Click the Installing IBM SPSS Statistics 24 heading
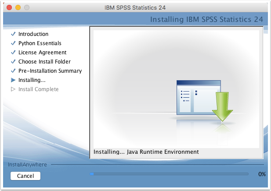The image size is (271, 191). click(206, 19)
